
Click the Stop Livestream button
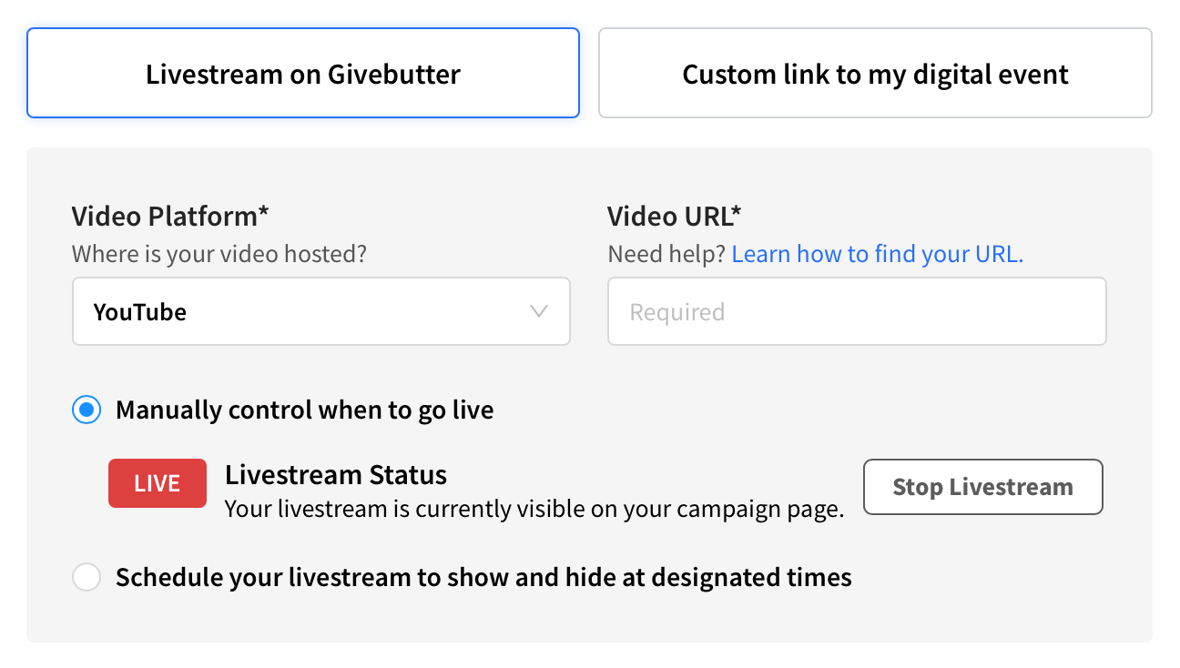click(x=983, y=487)
